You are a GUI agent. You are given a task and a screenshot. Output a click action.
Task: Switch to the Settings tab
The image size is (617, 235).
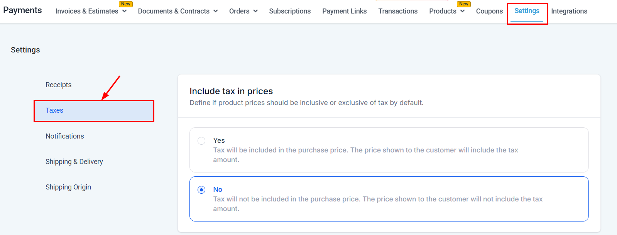pos(527,11)
